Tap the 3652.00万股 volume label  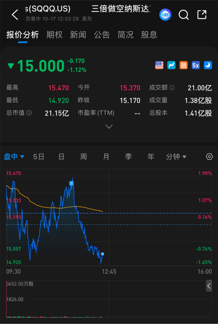coord(20,284)
